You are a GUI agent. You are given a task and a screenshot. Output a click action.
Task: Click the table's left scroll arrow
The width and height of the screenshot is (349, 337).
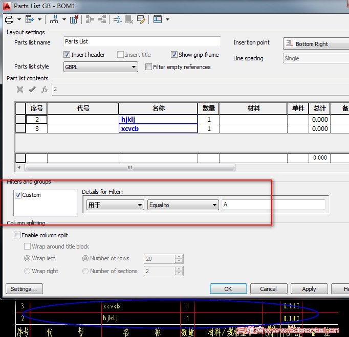19,167
